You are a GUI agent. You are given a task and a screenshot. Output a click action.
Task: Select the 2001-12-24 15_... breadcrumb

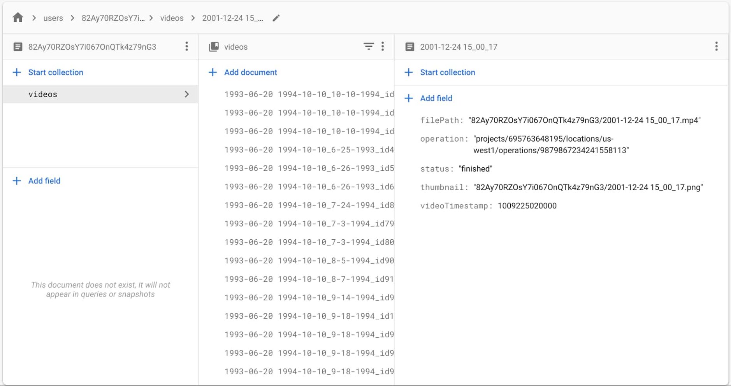click(x=233, y=18)
